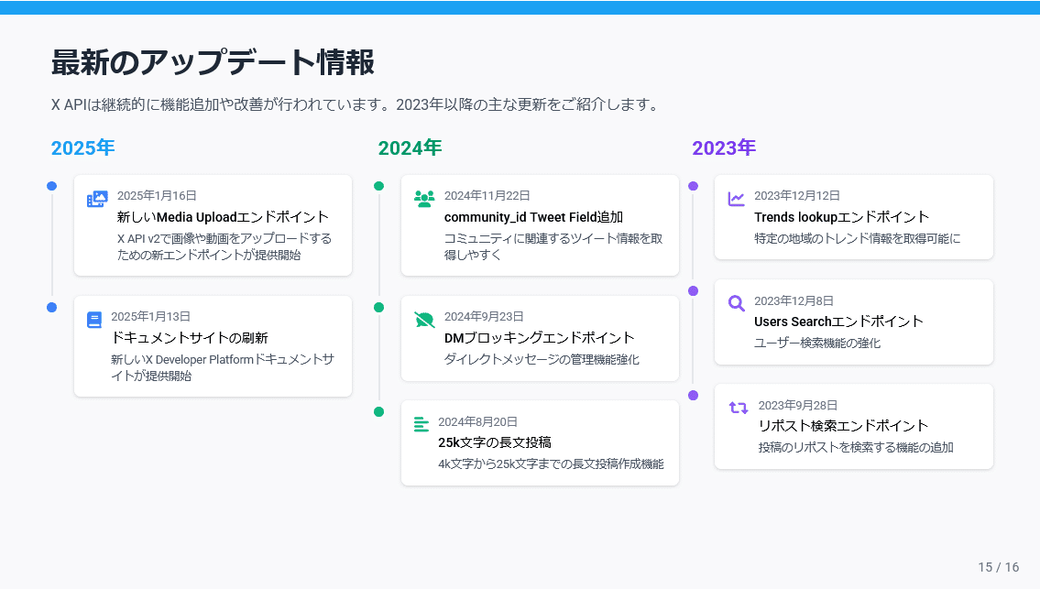
Task: Click the title 25k文字の長文投稿
Action: point(495,442)
